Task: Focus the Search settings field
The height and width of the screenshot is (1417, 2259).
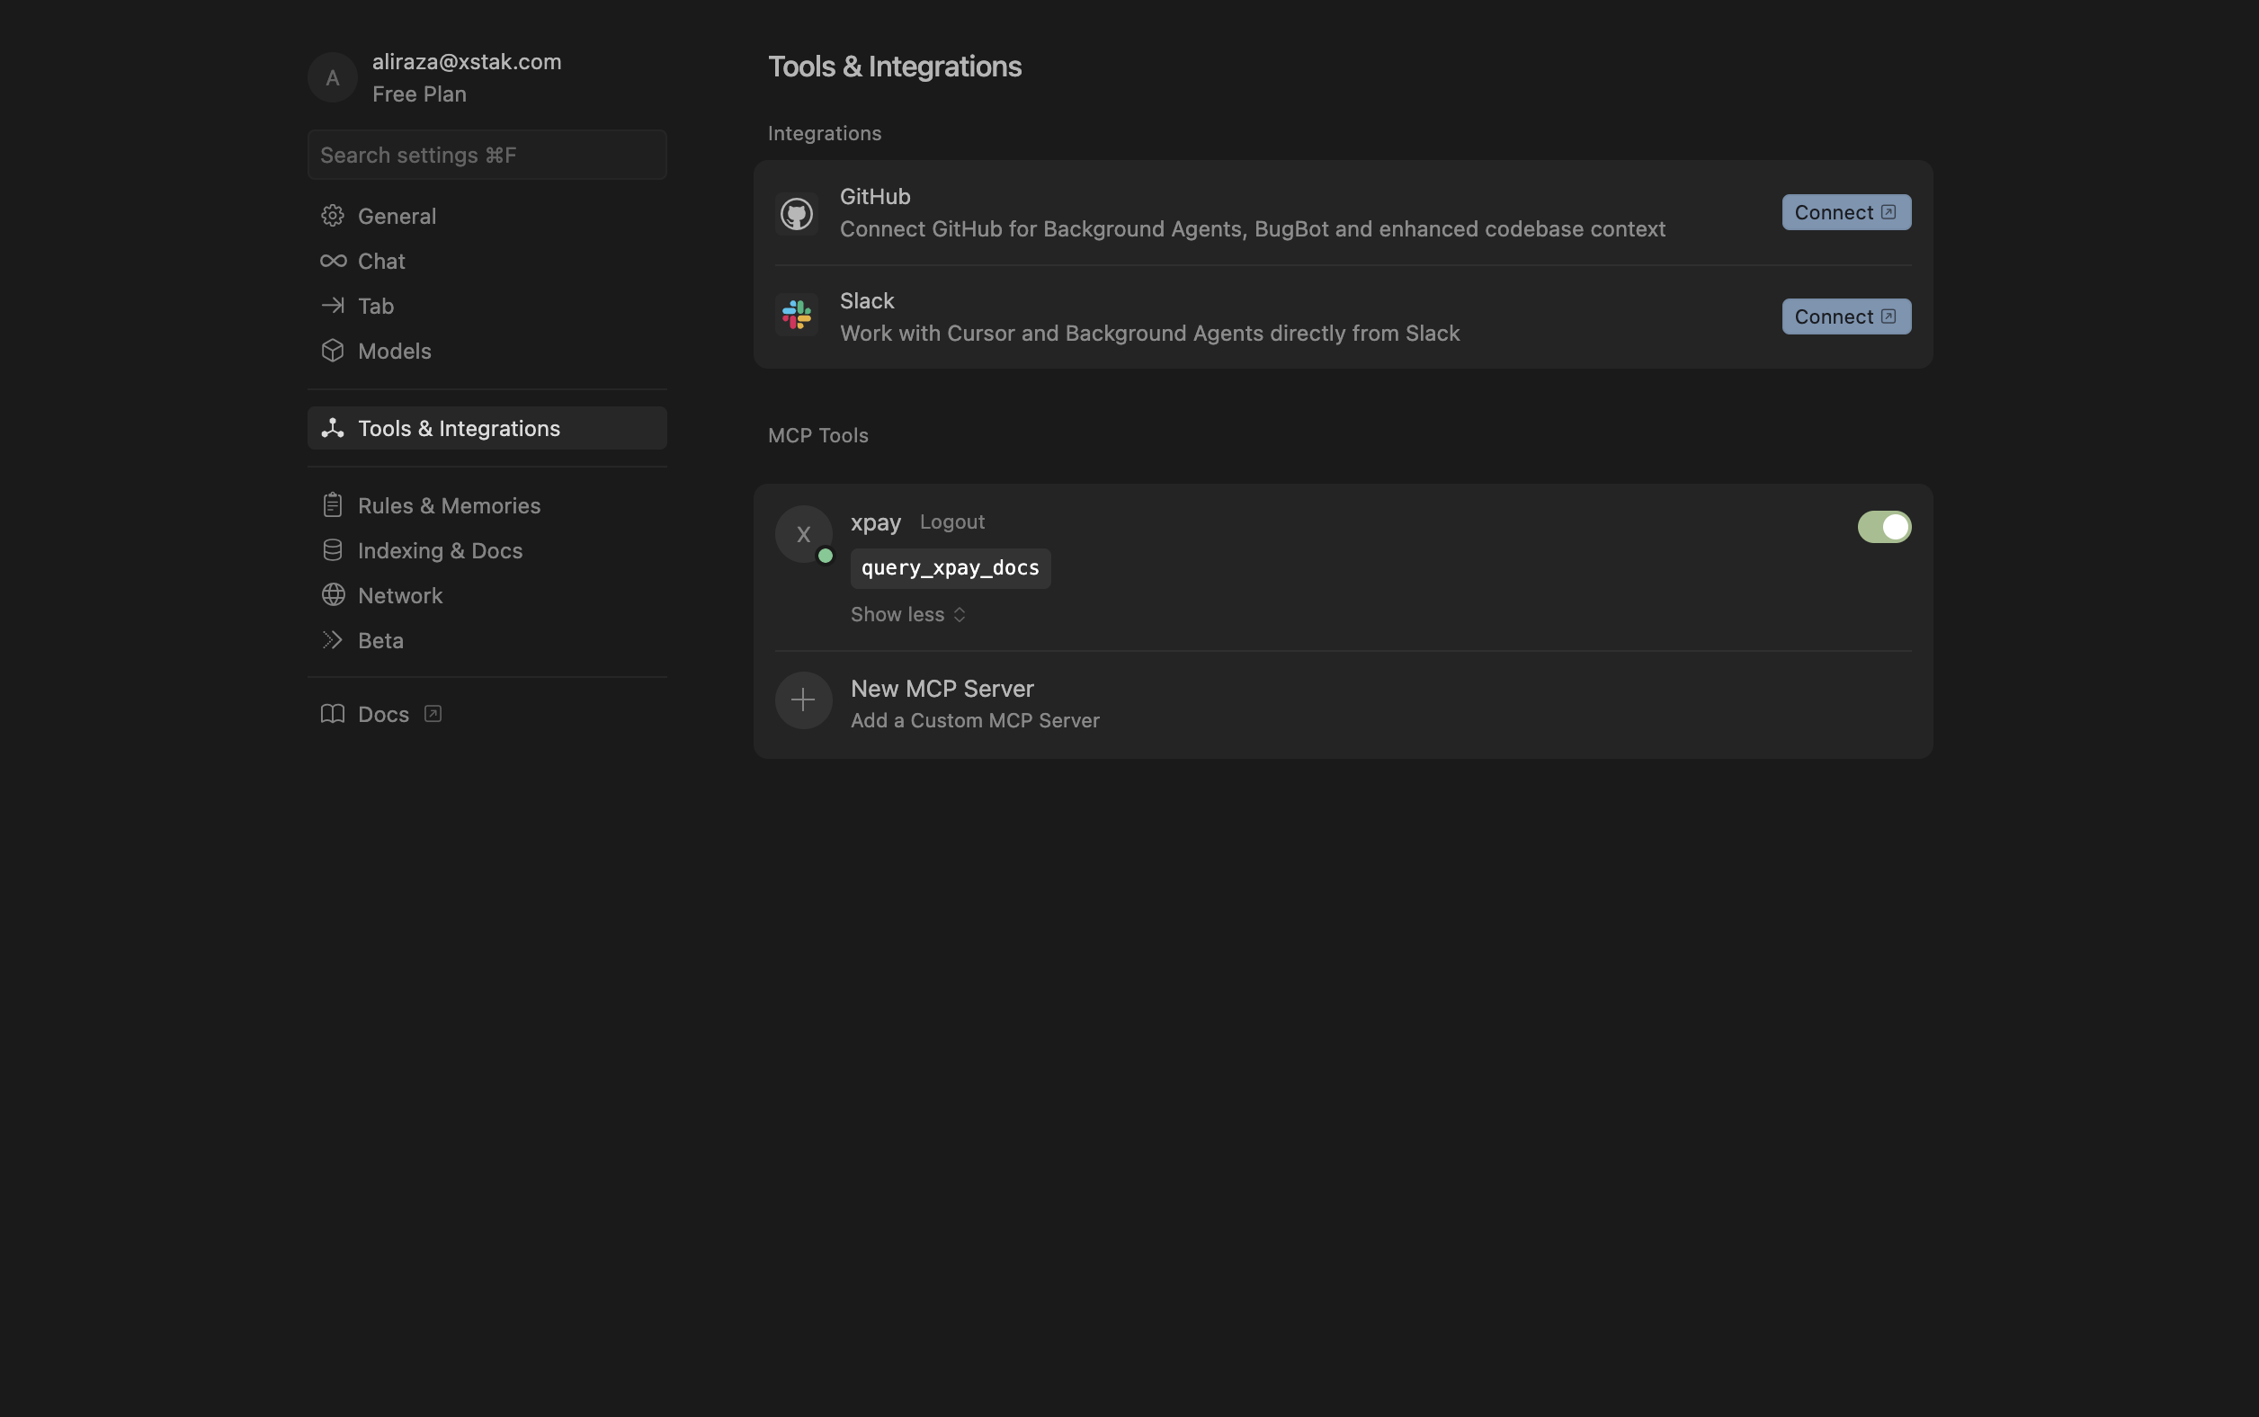Action: click(x=487, y=155)
